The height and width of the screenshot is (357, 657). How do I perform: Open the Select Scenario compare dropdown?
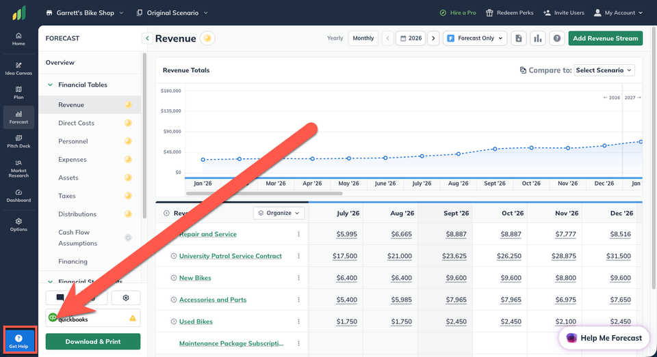604,70
